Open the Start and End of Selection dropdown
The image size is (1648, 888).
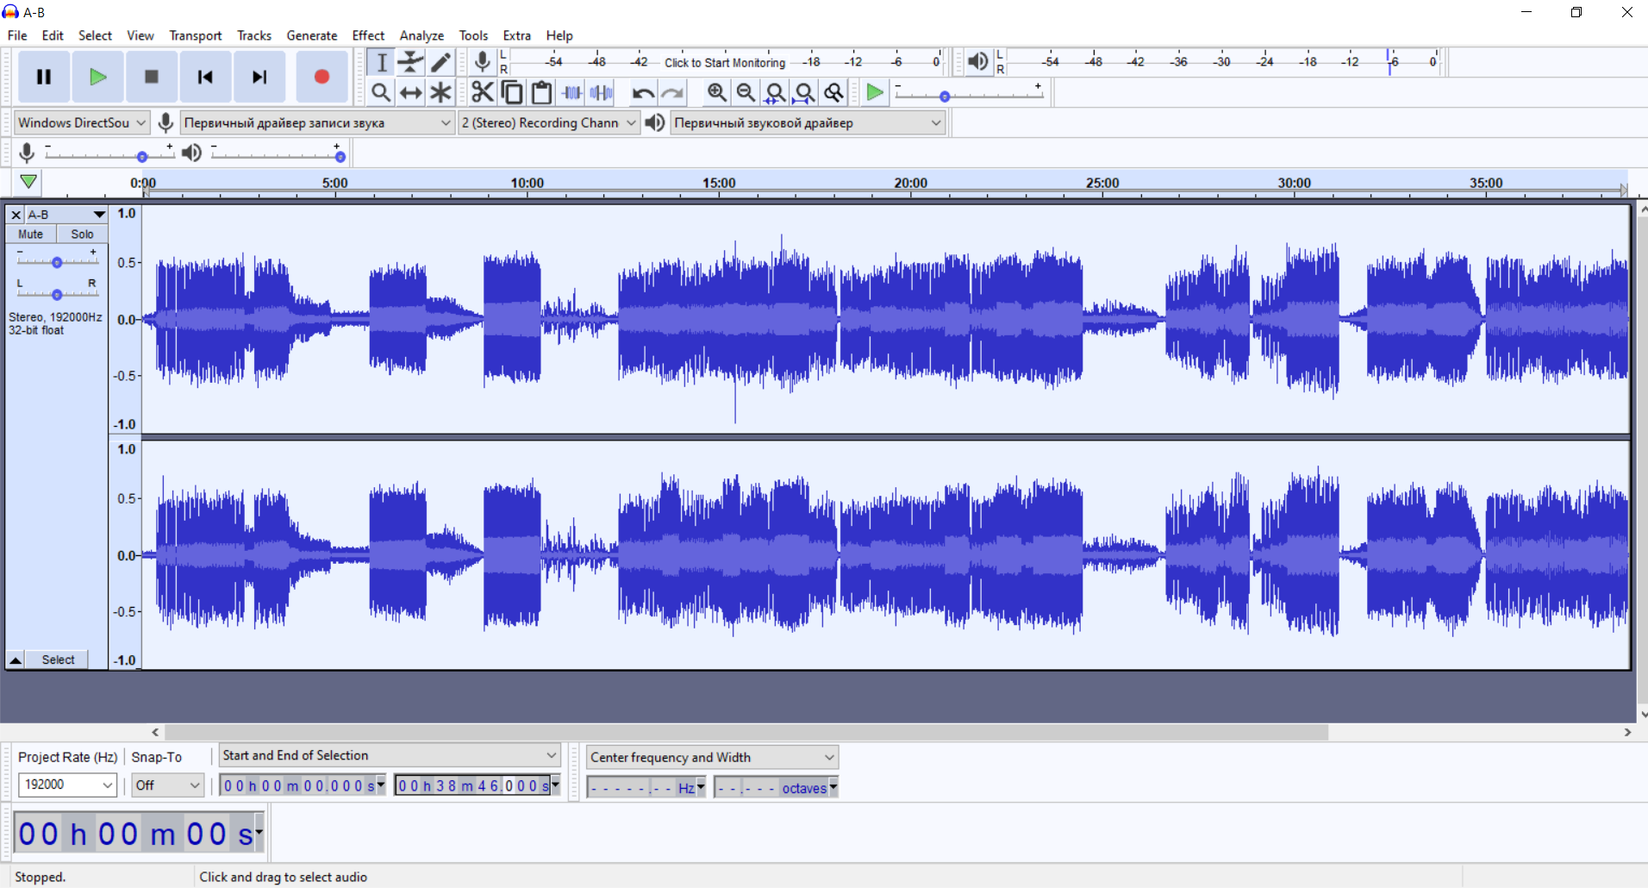coord(390,755)
